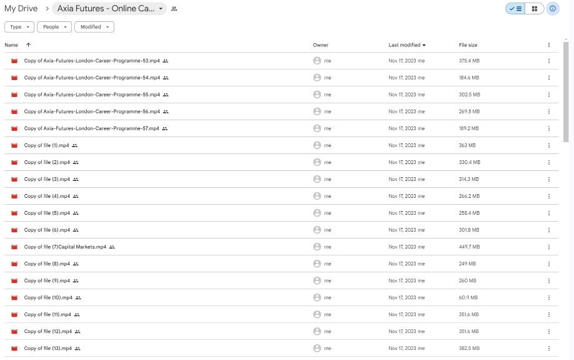
Task: Click the video file icon for Programme-53.mp4
Action: [14, 61]
